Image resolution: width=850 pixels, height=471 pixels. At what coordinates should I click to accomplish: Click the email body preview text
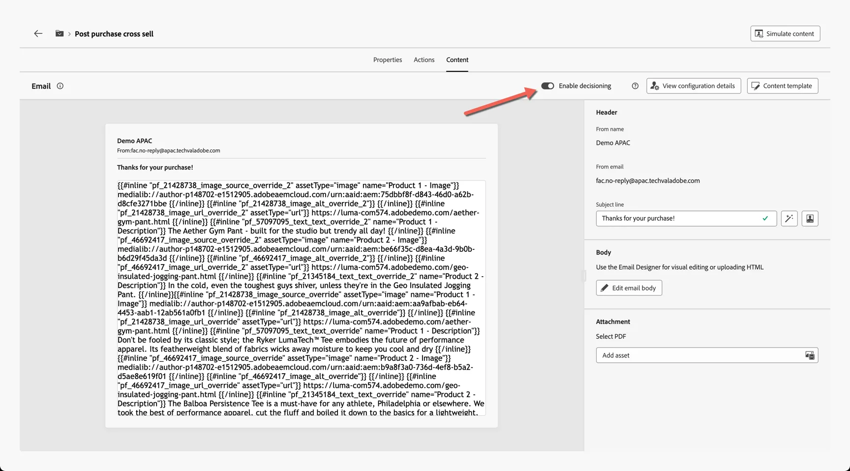point(301,298)
